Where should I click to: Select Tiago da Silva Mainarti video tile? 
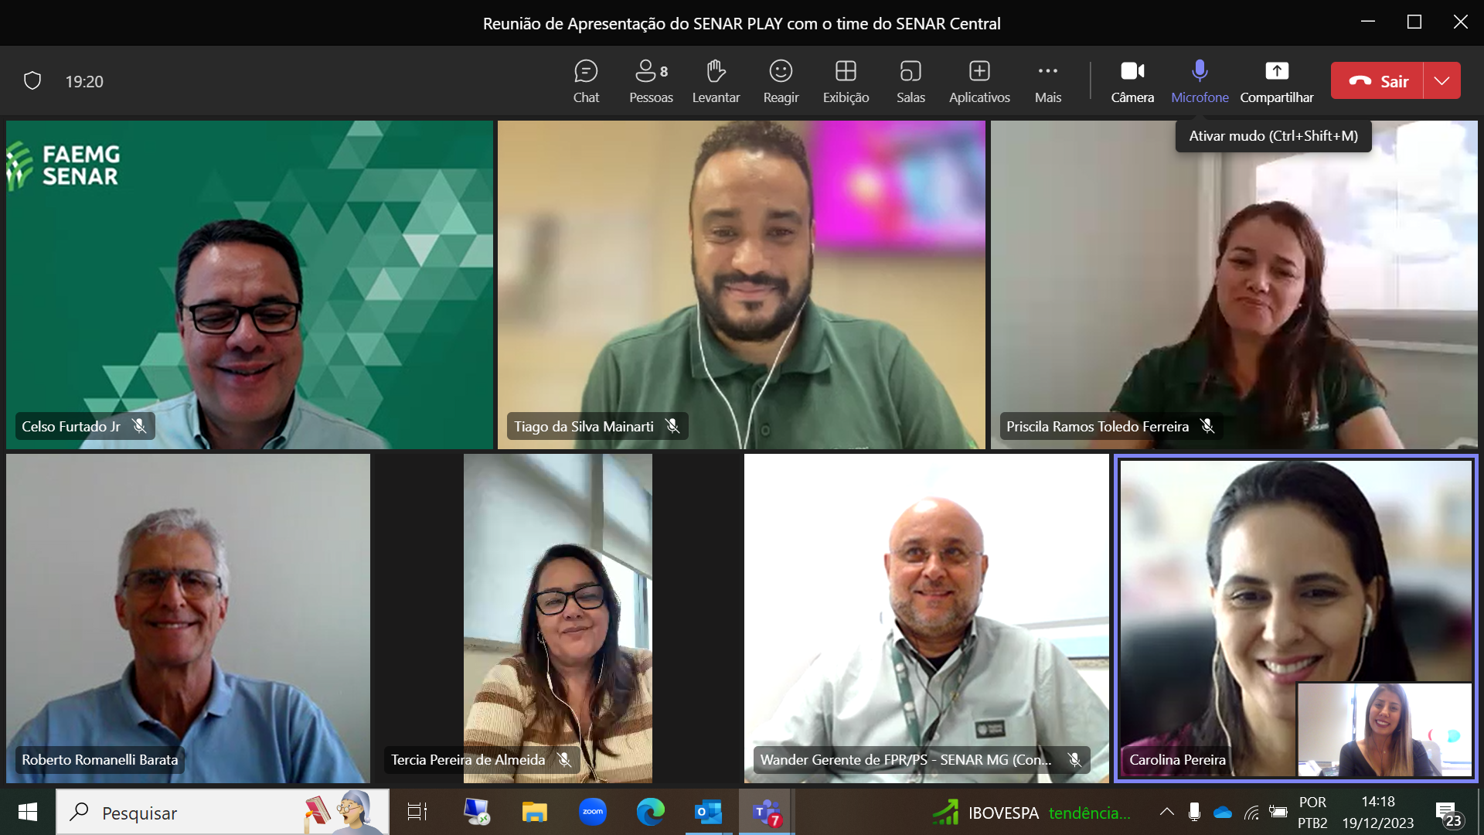741,285
